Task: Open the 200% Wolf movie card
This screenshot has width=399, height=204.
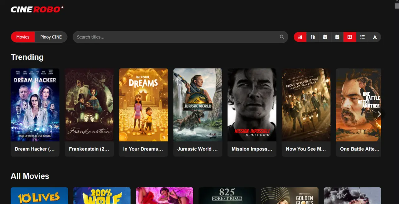Action: (102, 196)
